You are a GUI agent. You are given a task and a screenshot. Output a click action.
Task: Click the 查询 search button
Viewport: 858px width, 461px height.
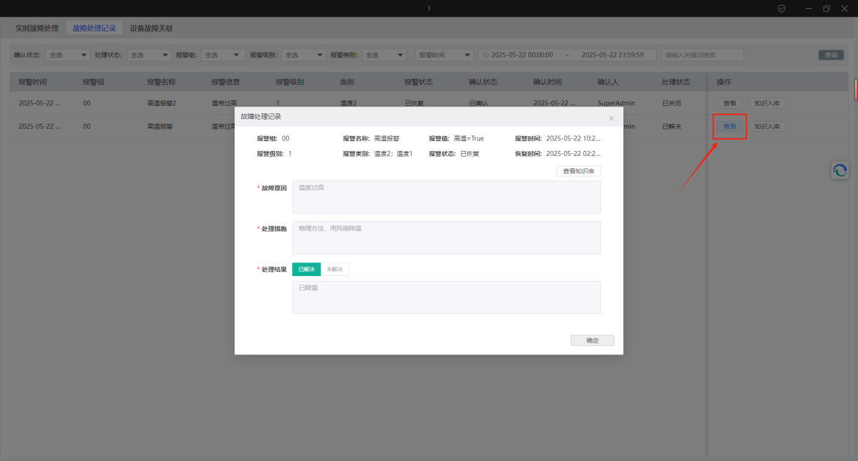(x=831, y=55)
